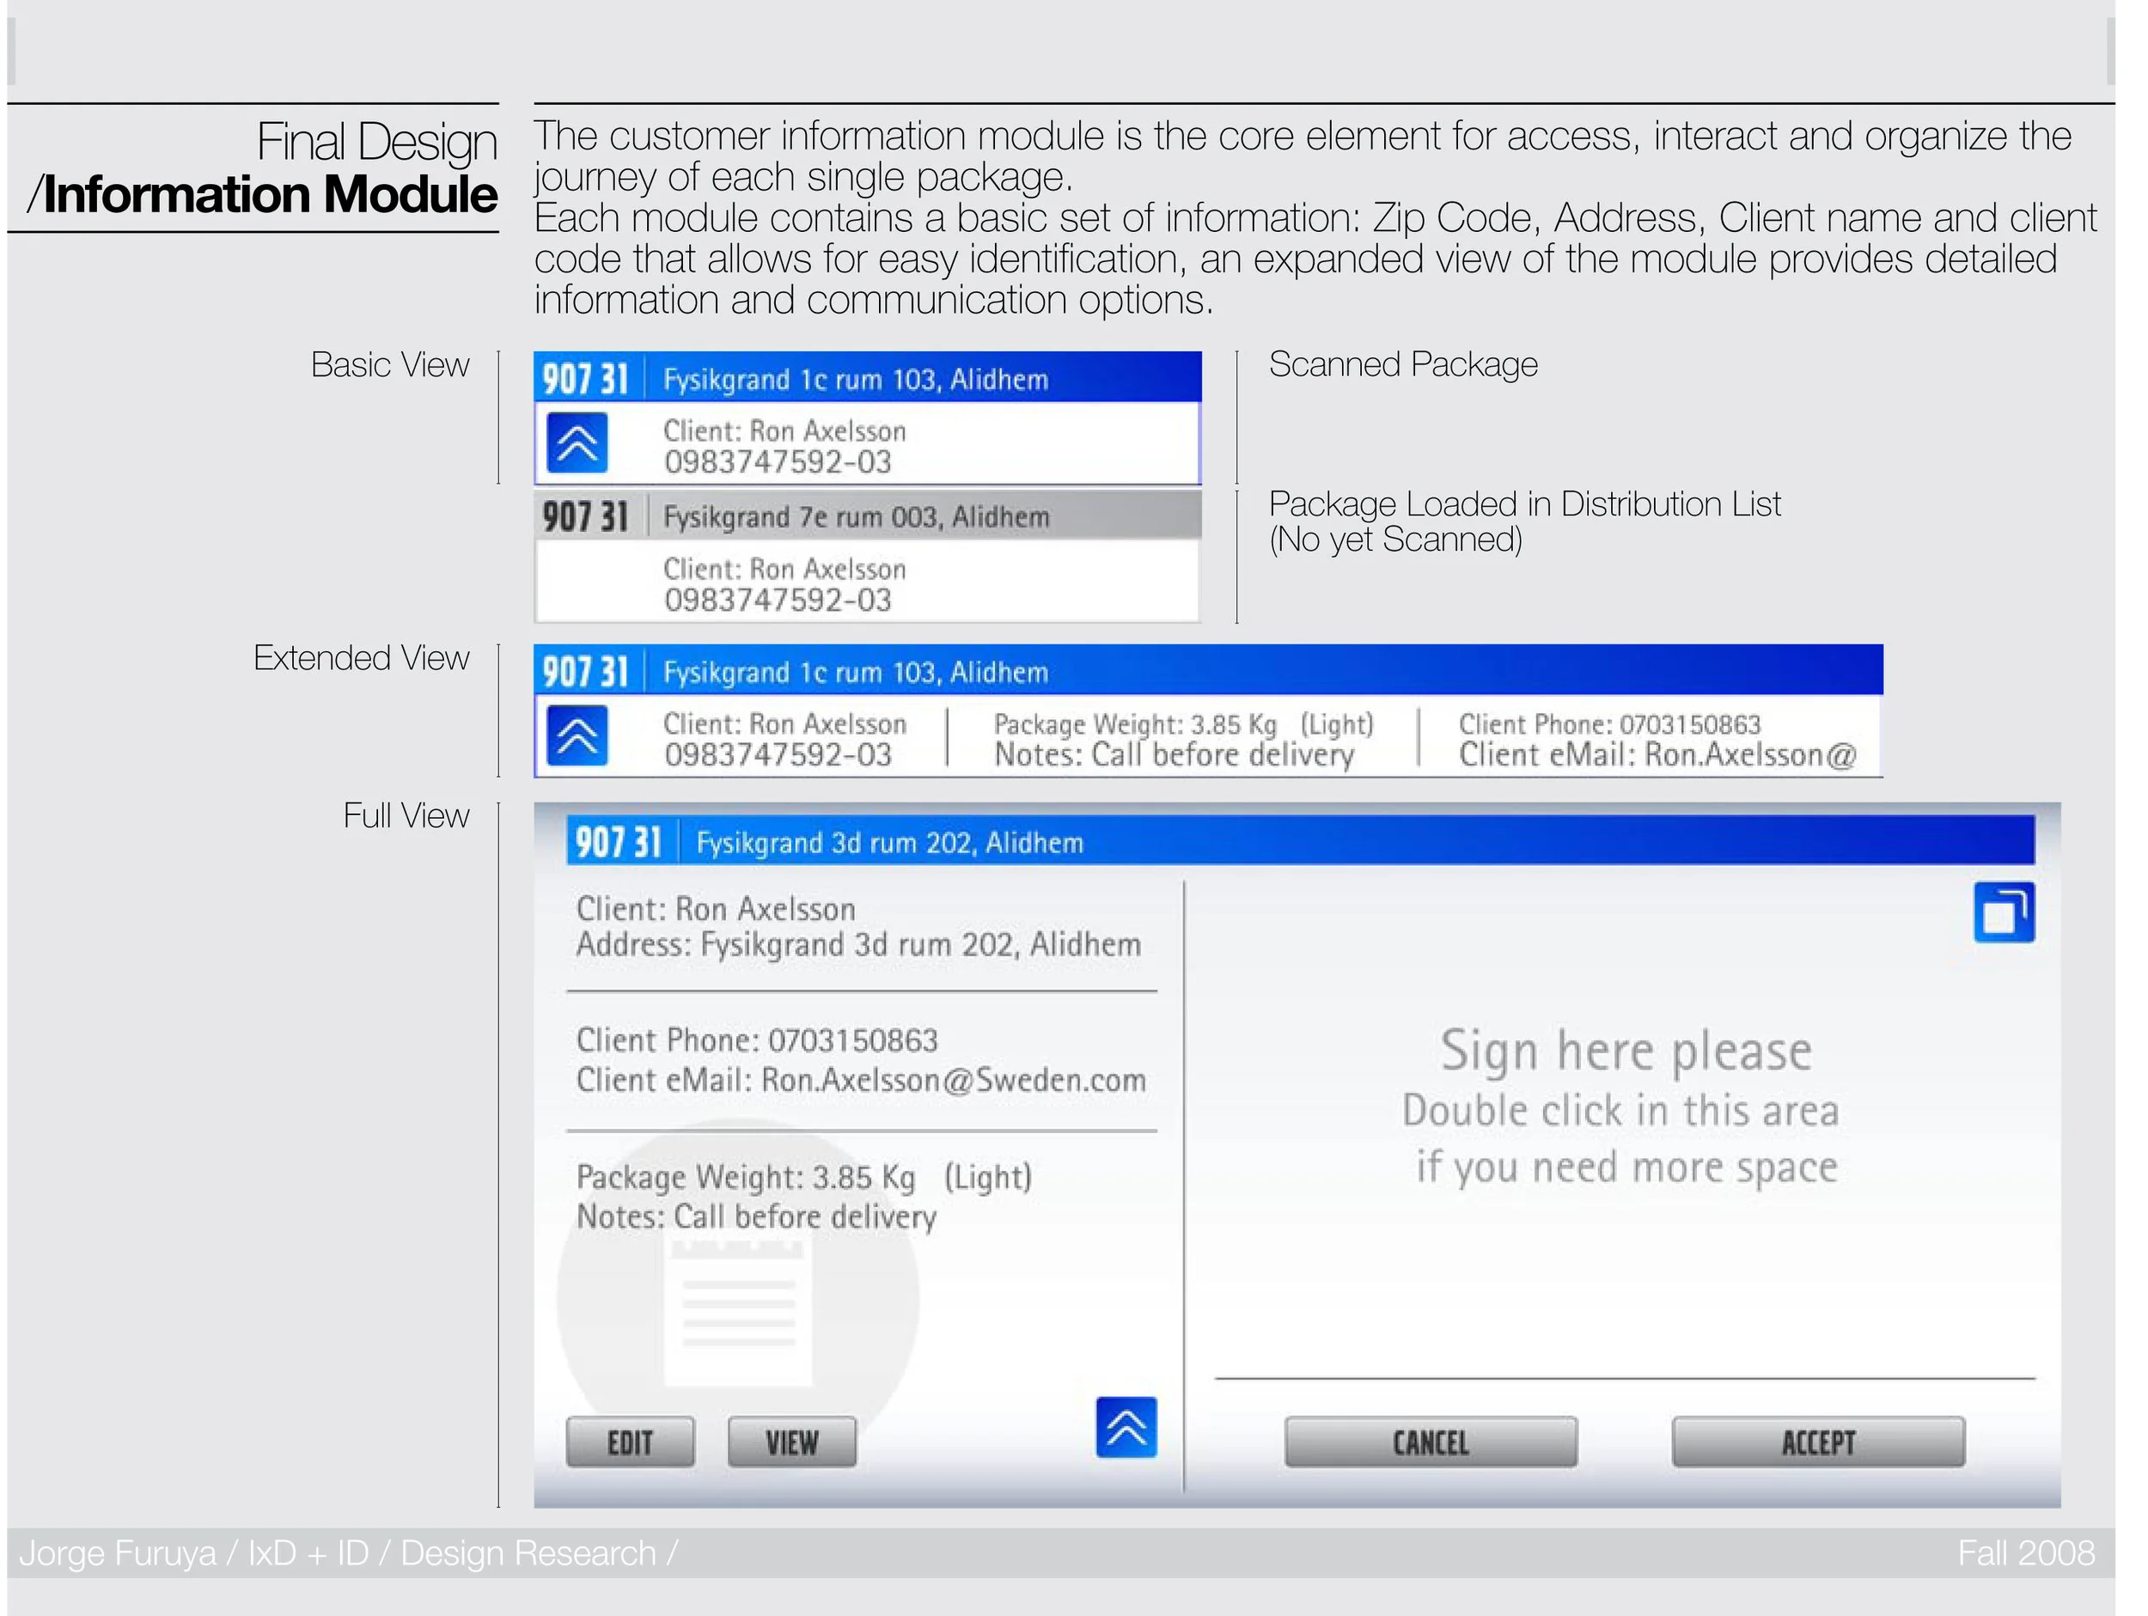Viewport: 2148px width, 1616px height.
Task: Click the expand window icon in signature area
Action: tap(2004, 912)
